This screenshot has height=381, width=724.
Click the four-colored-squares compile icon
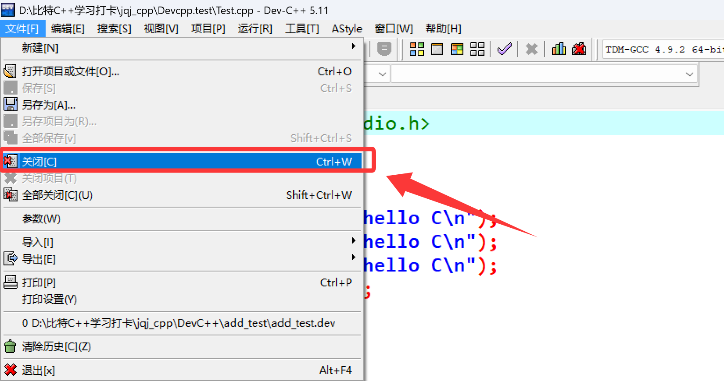(x=417, y=49)
